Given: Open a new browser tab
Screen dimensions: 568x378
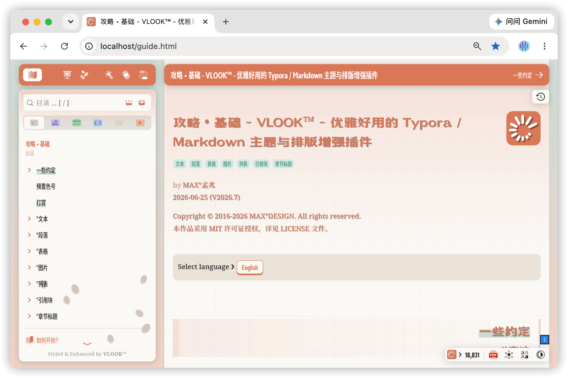Looking at the screenshot, I should 226,22.
